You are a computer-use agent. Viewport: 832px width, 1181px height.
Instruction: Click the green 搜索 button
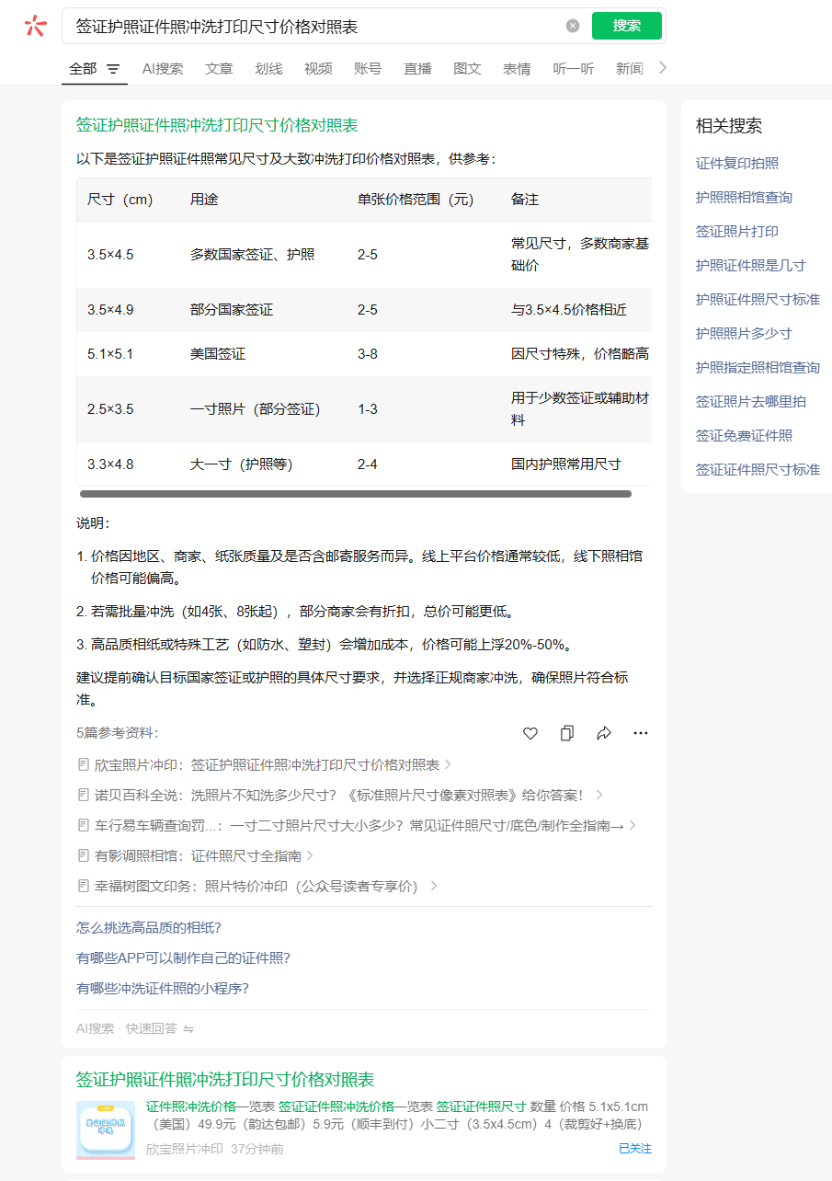627,26
